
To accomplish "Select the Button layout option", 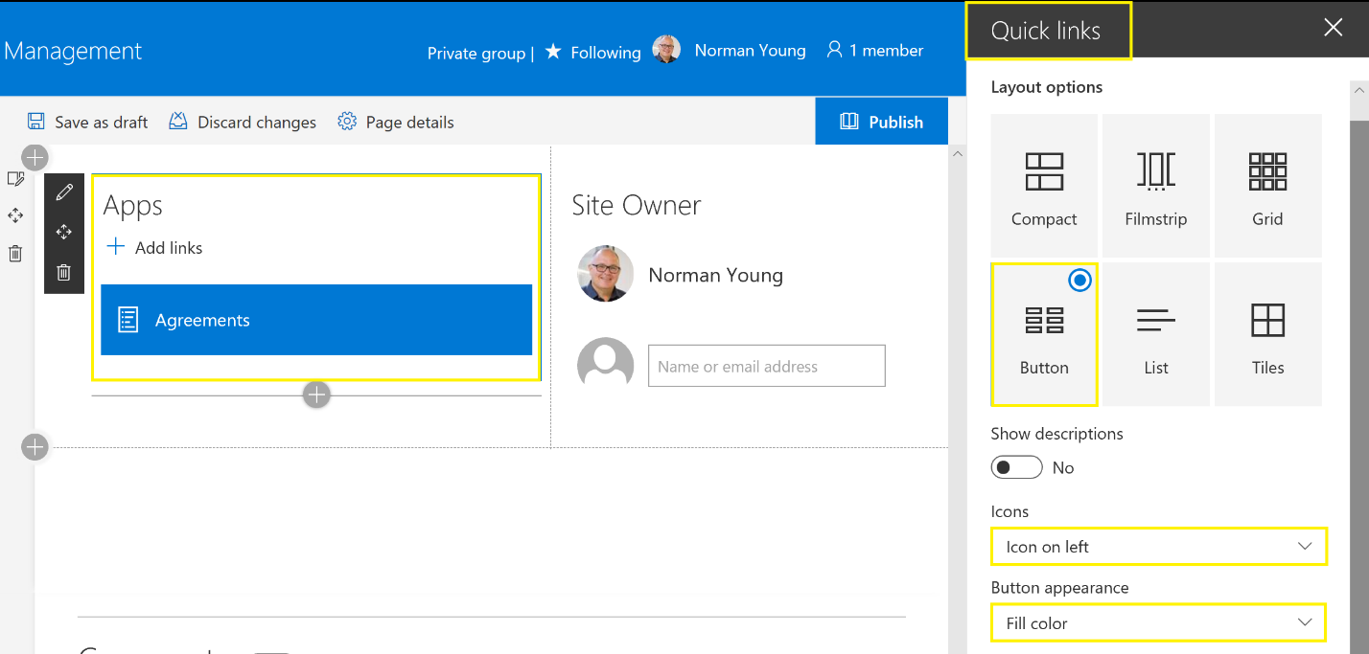I will click(1044, 334).
